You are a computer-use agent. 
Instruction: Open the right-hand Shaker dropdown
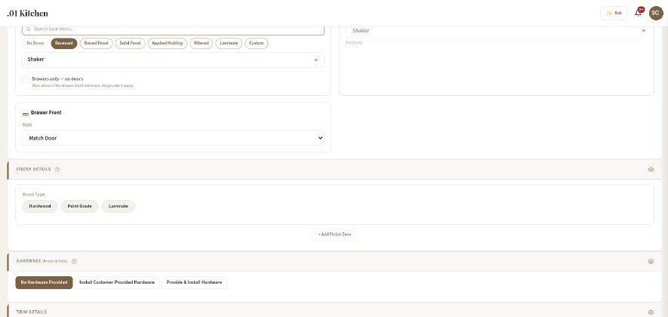(497, 31)
